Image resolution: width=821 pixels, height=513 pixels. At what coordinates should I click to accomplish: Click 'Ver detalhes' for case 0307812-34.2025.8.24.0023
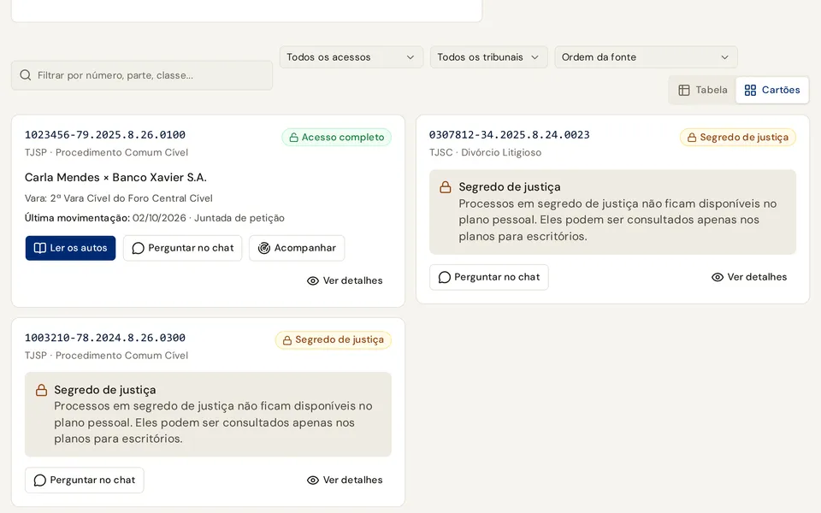(749, 277)
